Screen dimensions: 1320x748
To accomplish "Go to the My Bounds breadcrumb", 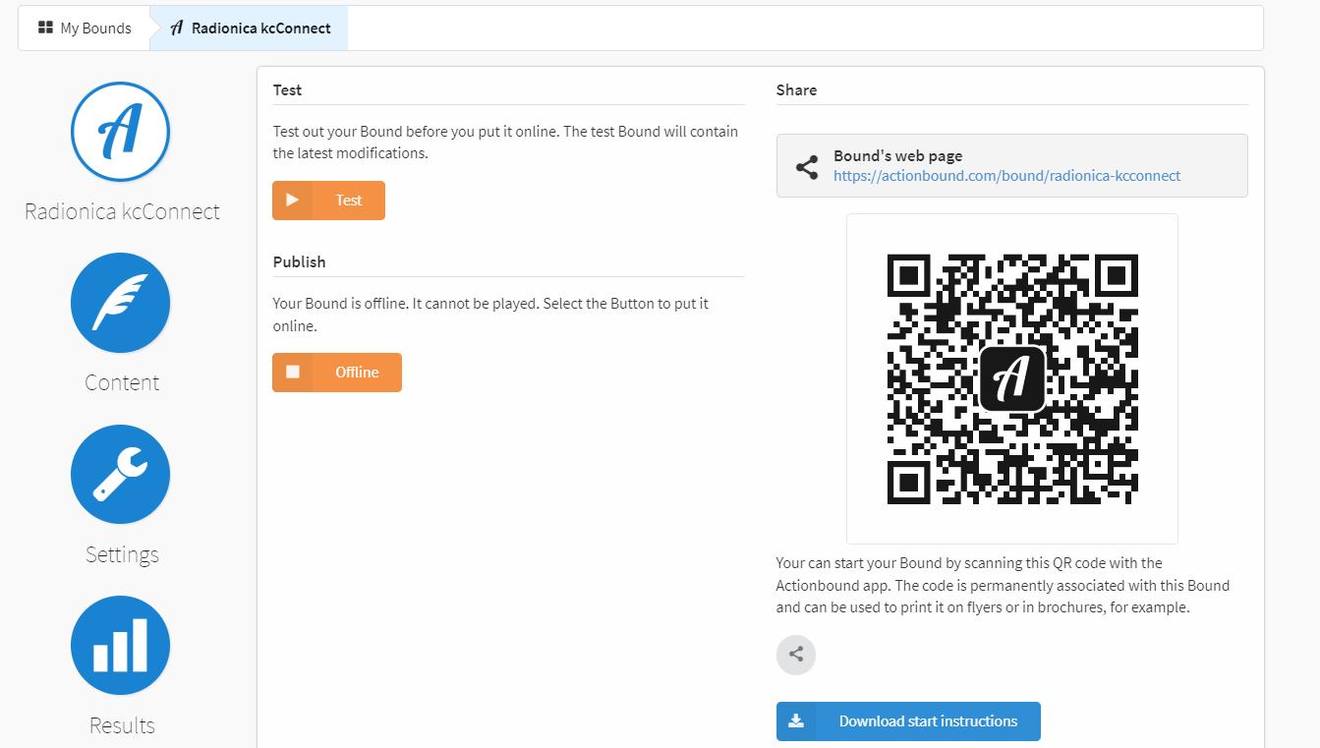I will pyautogui.click(x=85, y=29).
